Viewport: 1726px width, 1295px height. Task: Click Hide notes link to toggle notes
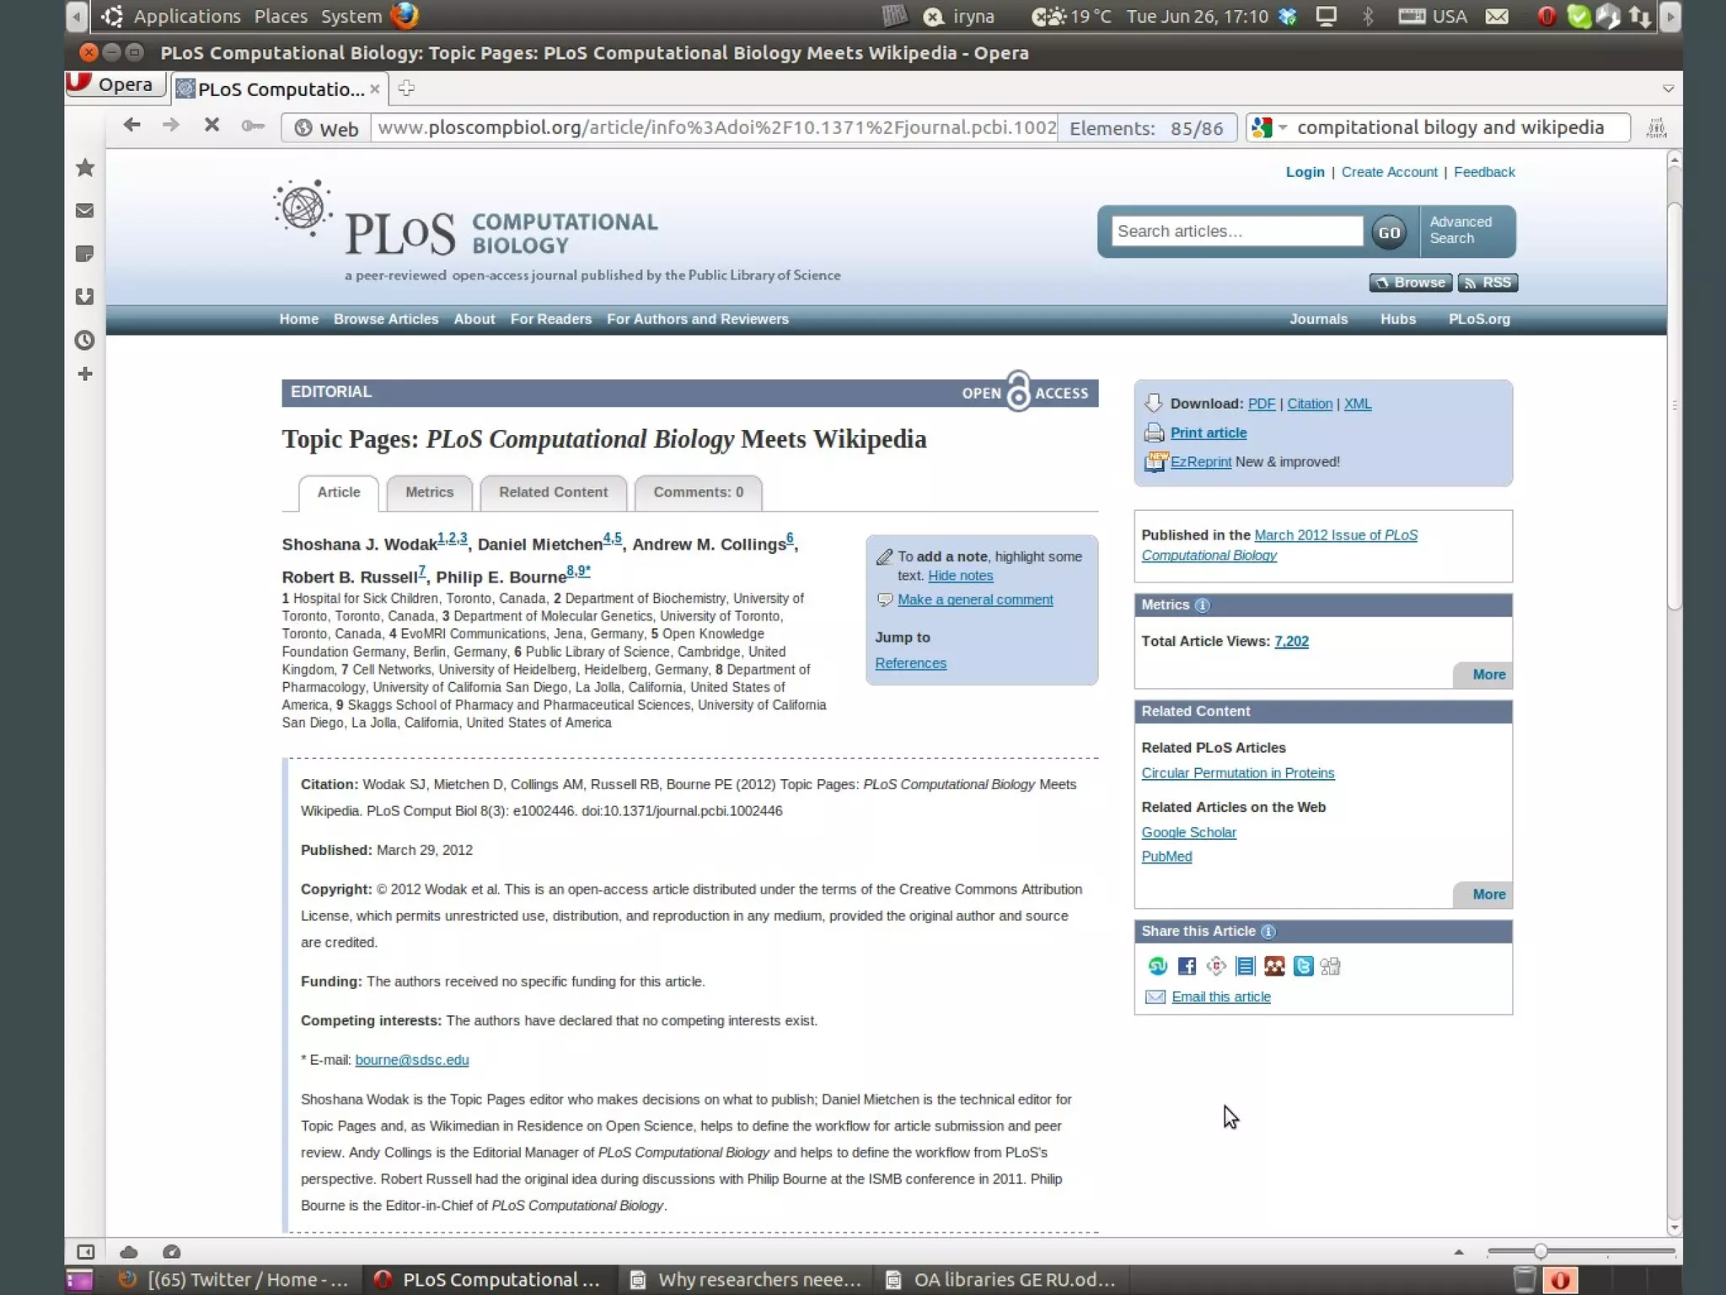click(960, 576)
